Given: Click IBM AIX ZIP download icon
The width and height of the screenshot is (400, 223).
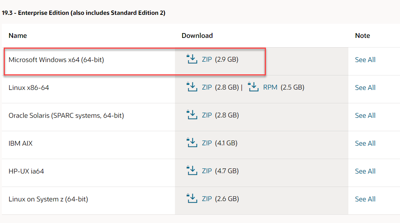Looking at the screenshot, I should coord(192,143).
